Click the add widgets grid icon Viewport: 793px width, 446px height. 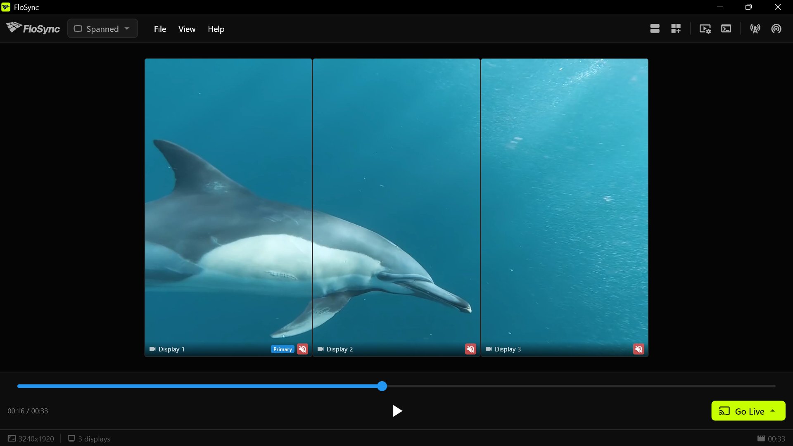click(676, 28)
